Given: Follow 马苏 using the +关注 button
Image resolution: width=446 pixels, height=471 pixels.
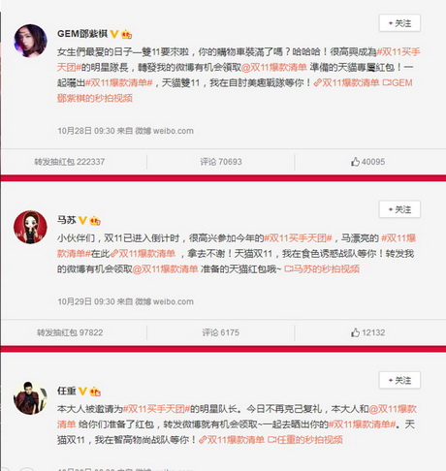Looking at the screenshot, I should tap(399, 209).
